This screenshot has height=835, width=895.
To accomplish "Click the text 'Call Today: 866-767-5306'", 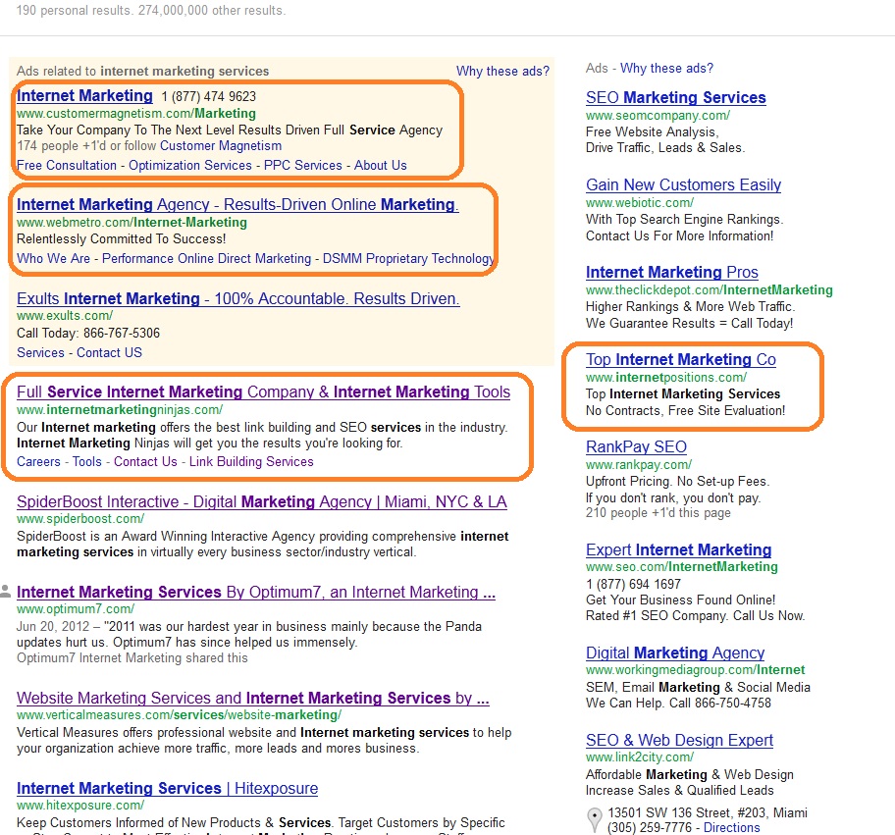I will pos(88,334).
